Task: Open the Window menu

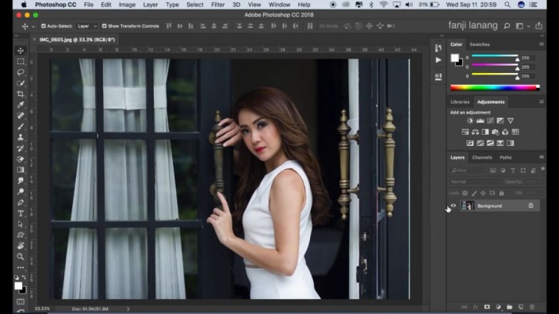Action: click(x=279, y=5)
